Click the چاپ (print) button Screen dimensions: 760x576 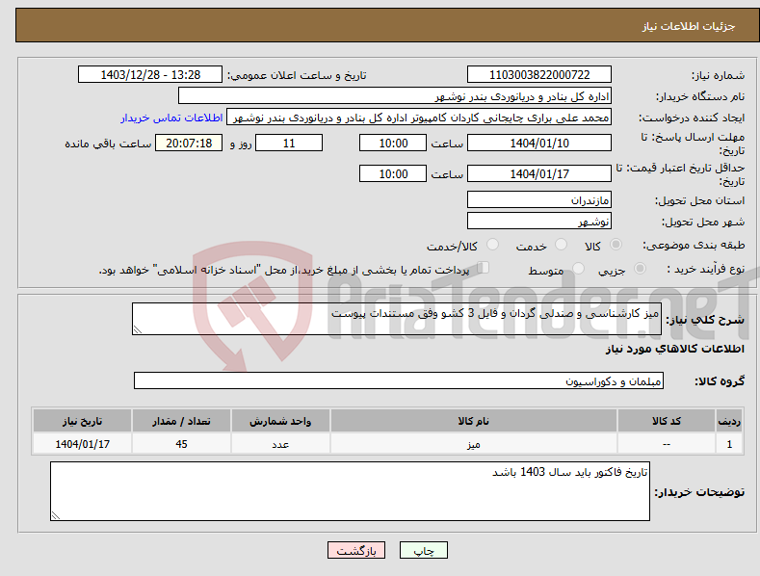424,550
